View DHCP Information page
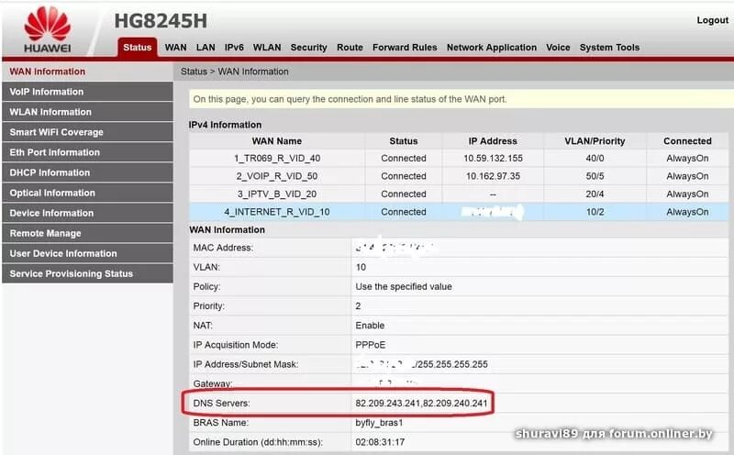 (87, 172)
